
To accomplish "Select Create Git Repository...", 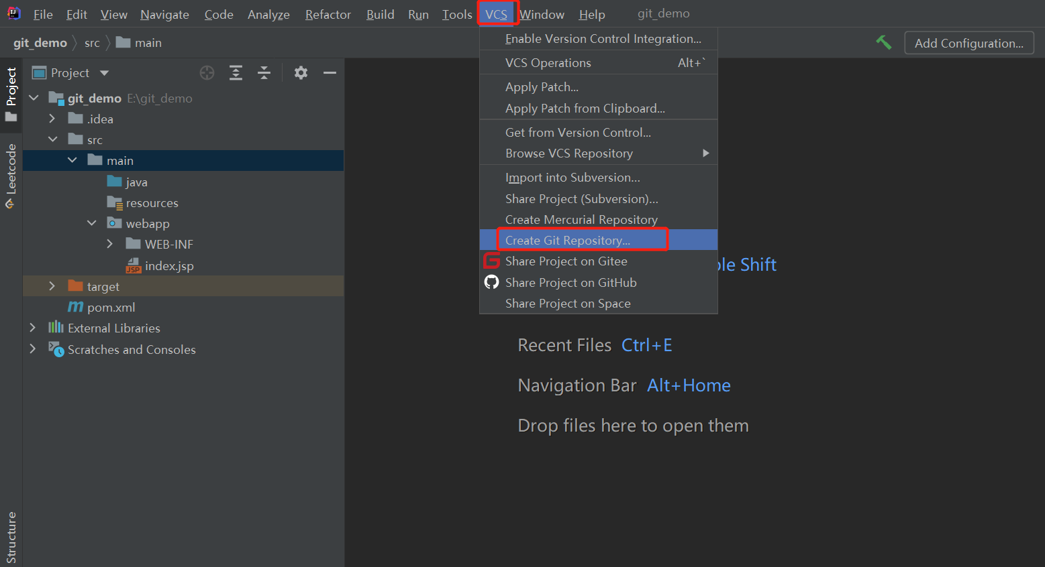I will click(x=599, y=240).
